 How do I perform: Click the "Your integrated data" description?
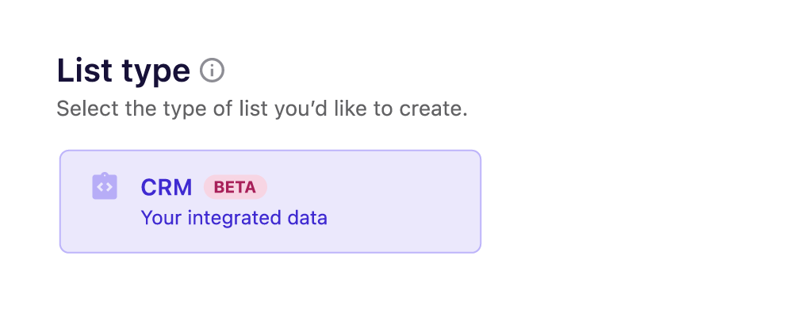coord(234,217)
